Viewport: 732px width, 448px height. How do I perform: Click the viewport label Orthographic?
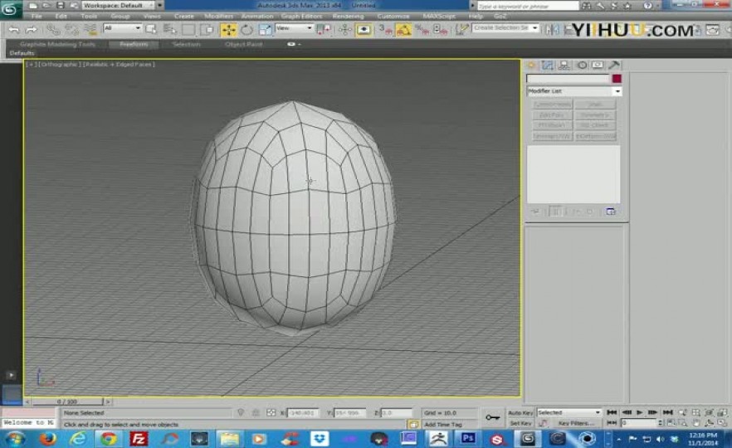[x=60, y=65]
